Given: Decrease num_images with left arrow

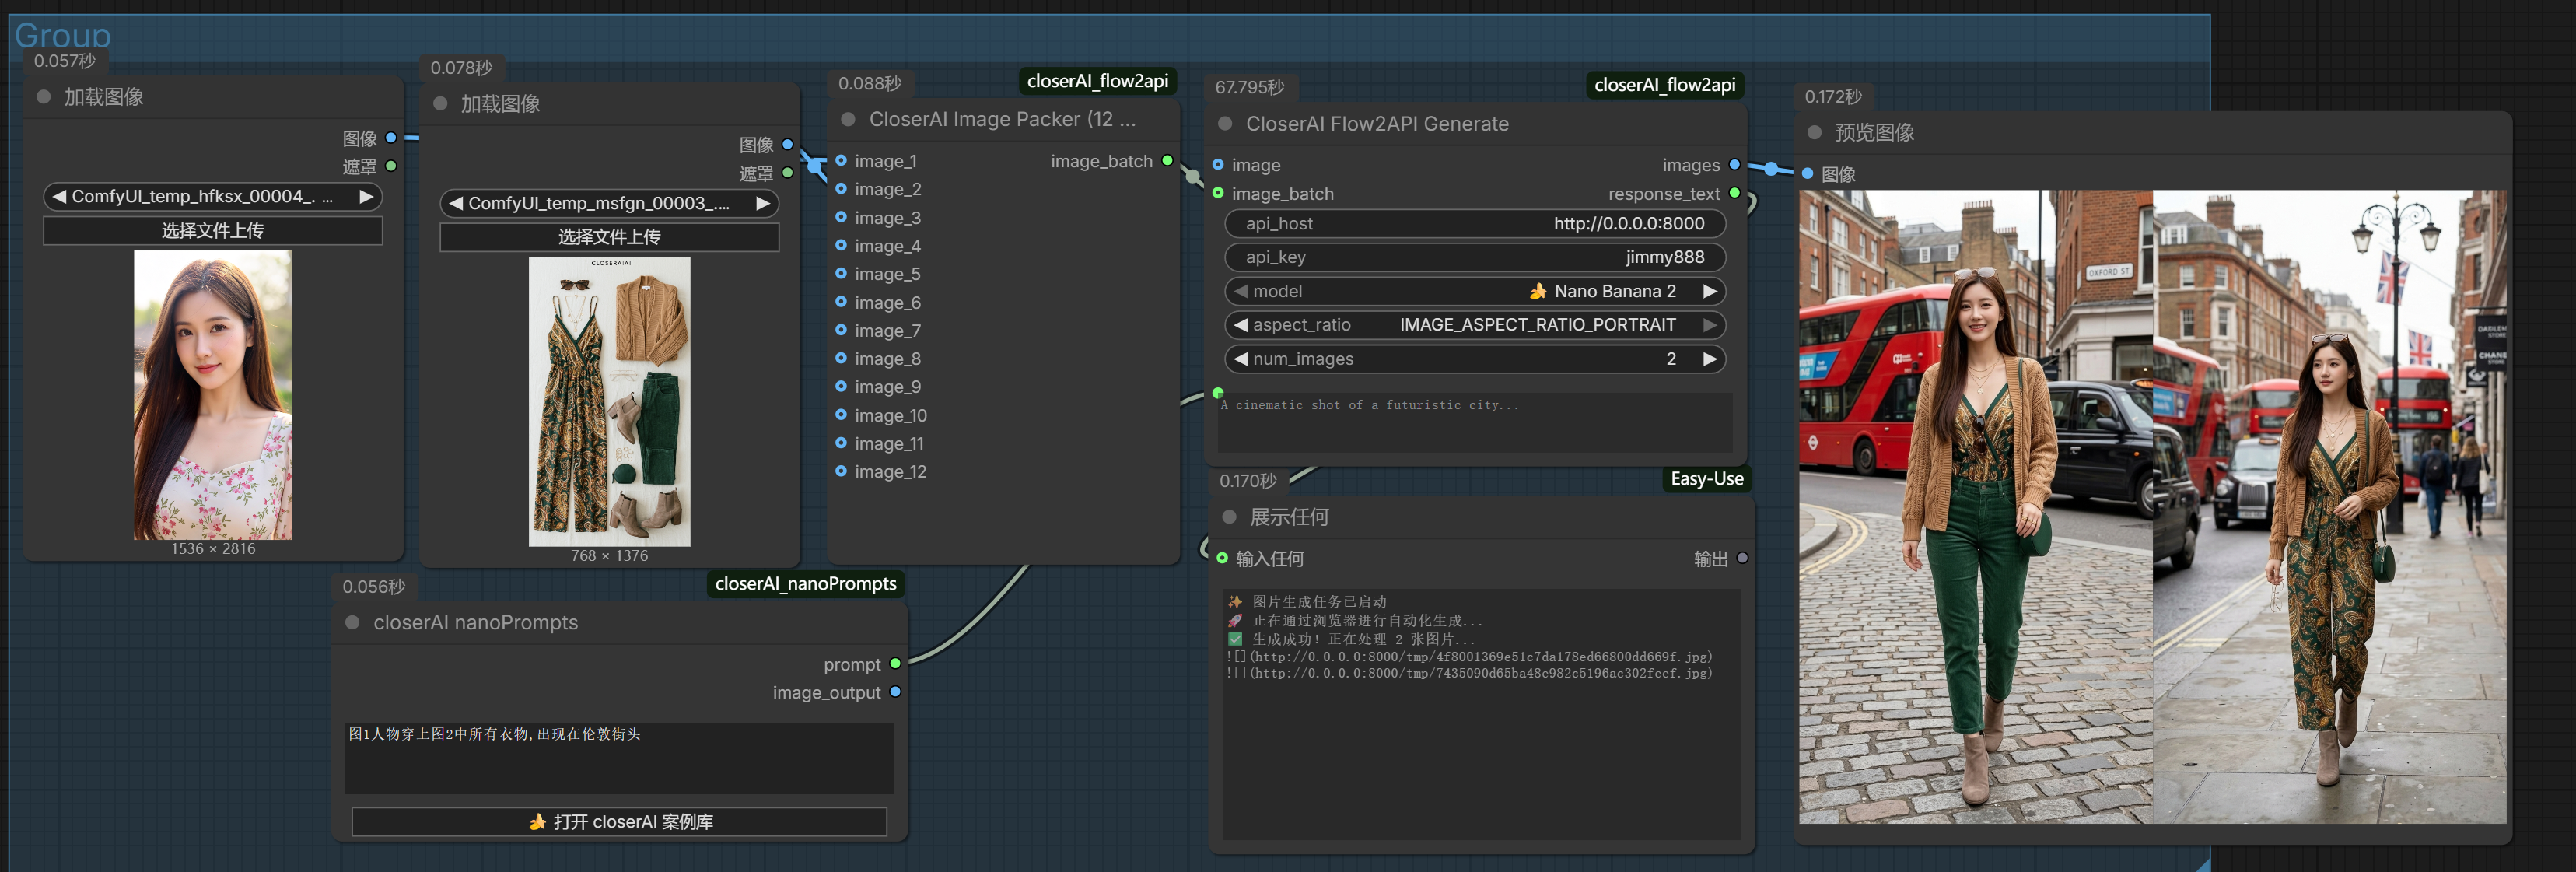Looking at the screenshot, I should (1240, 359).
